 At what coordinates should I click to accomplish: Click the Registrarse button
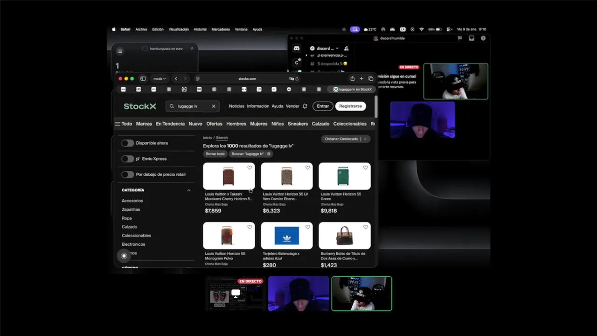click(350, 106)
